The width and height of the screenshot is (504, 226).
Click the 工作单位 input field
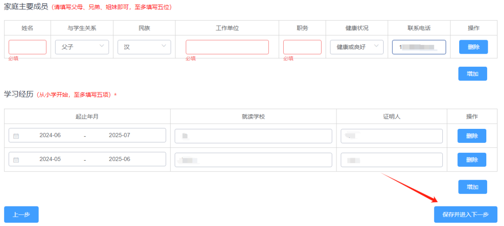227,47
